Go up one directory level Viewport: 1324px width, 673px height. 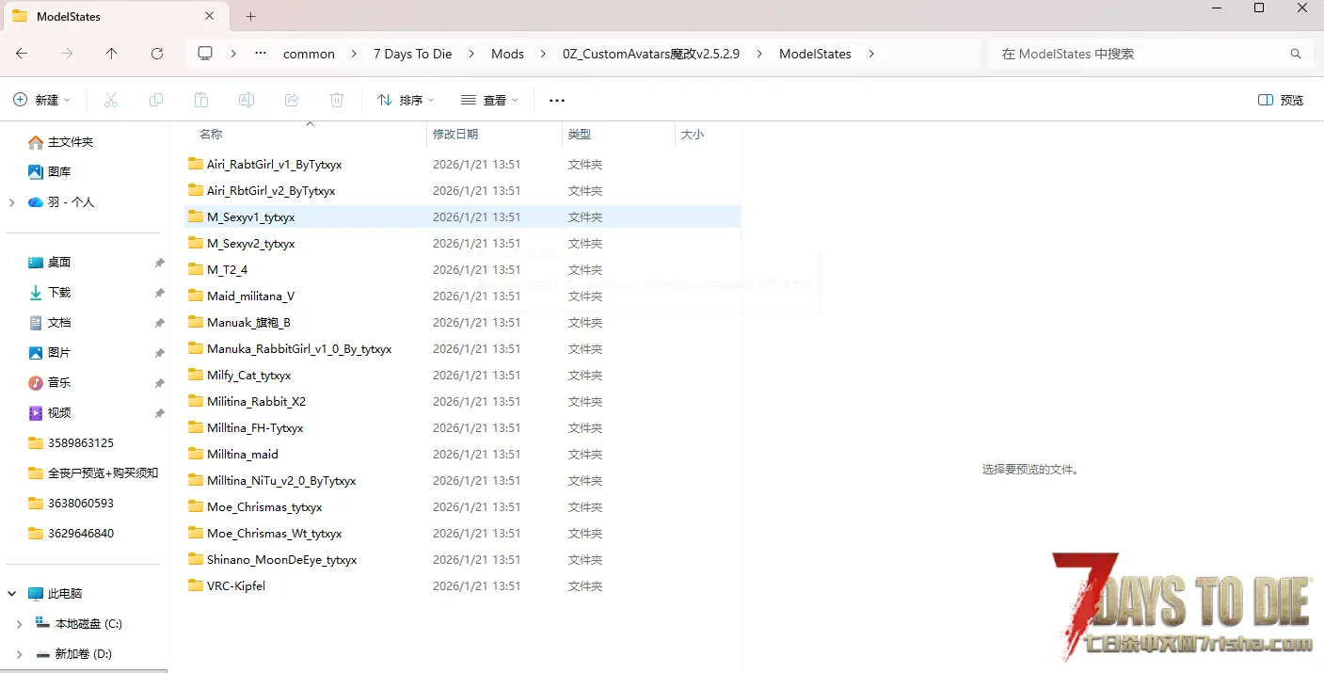(112, 54)
